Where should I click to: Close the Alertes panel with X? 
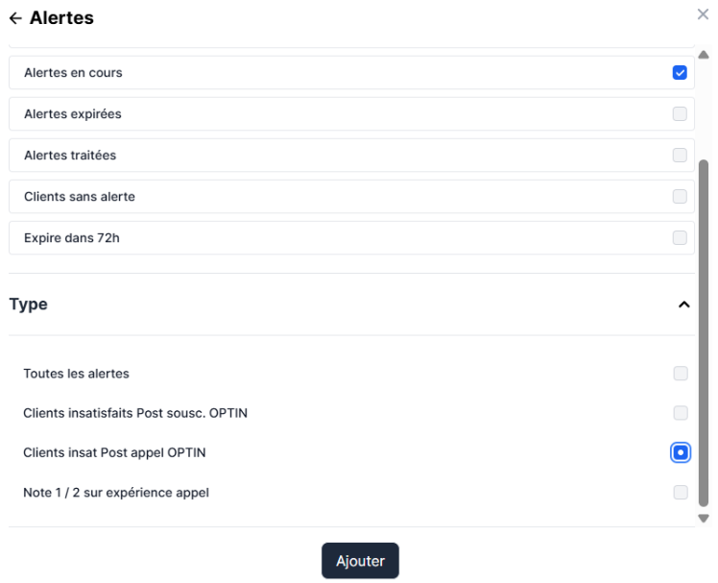(x=703, y=14)
